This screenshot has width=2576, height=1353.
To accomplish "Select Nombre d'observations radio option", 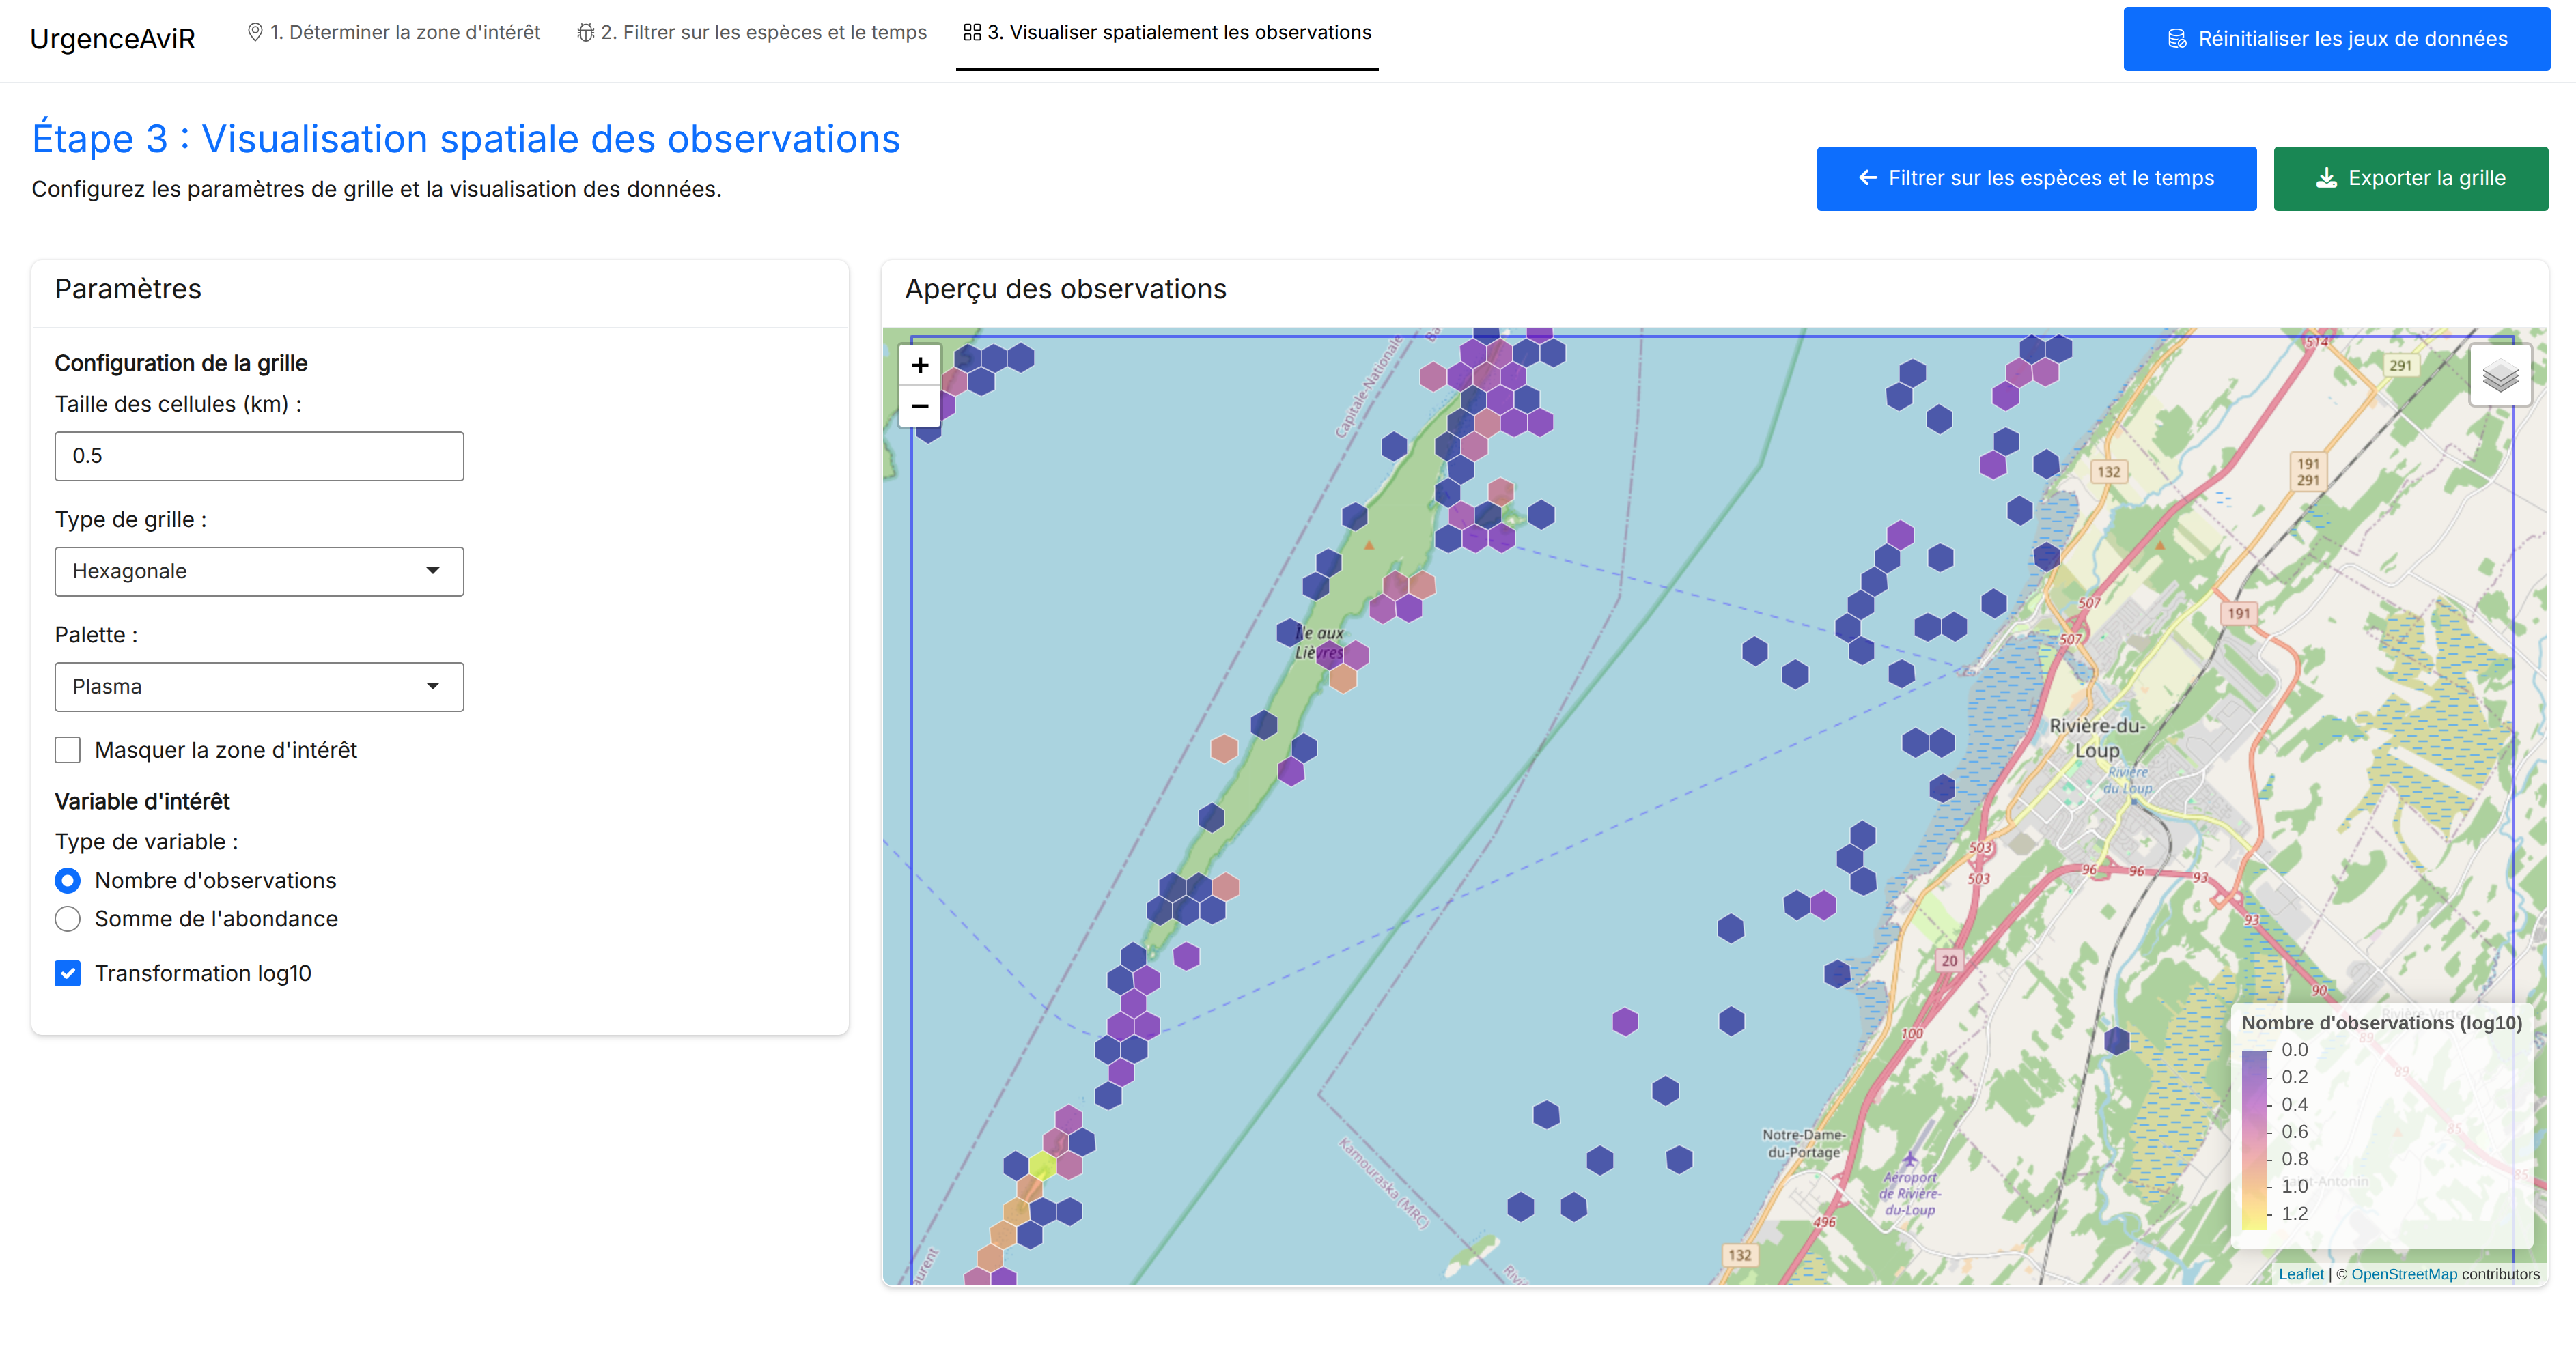I will click(68, 881).
